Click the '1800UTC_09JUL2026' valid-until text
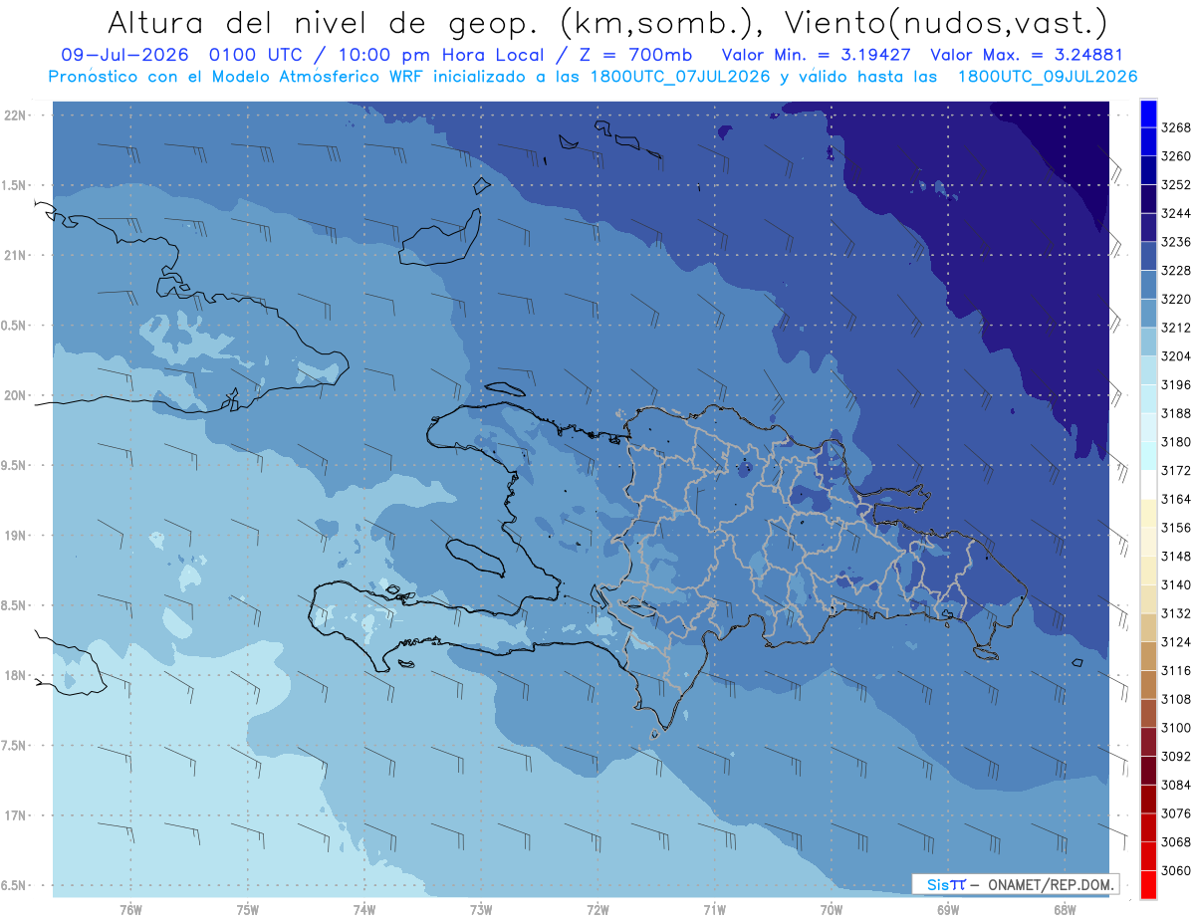 click(x=1048, y=77)
